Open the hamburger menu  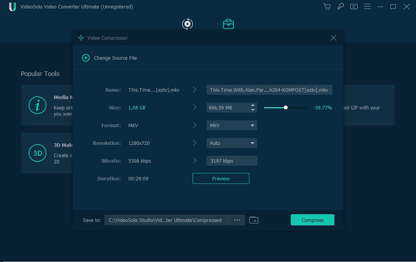[368, 7]
